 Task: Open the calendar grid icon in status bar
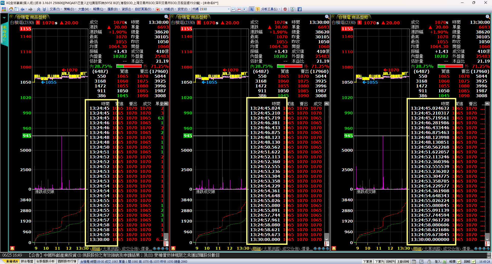pos(414,261)
